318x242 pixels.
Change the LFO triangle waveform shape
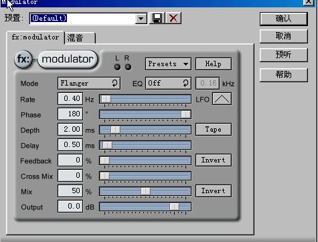point(222,98)
